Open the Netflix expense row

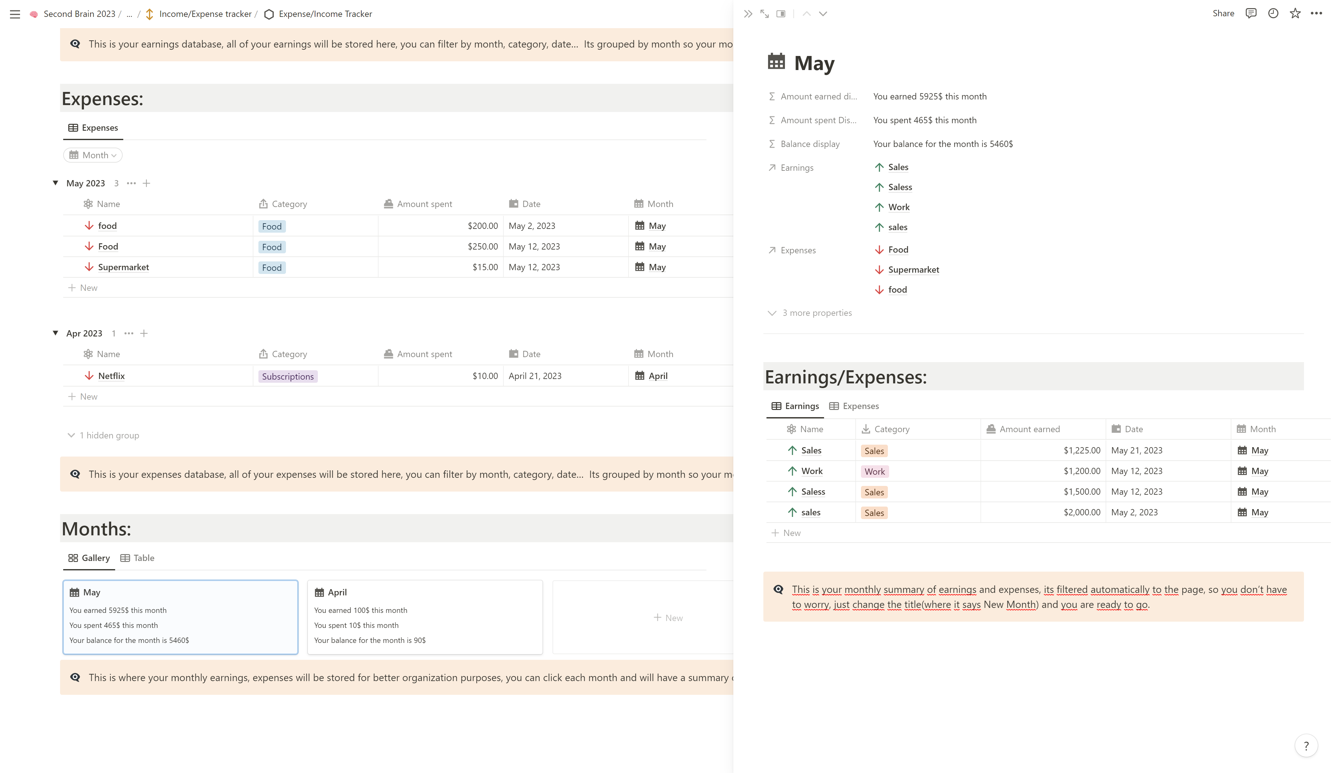pos(111,376)
